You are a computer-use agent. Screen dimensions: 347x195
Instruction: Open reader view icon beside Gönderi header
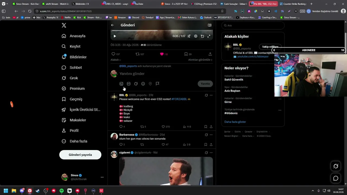pos(210,25)
